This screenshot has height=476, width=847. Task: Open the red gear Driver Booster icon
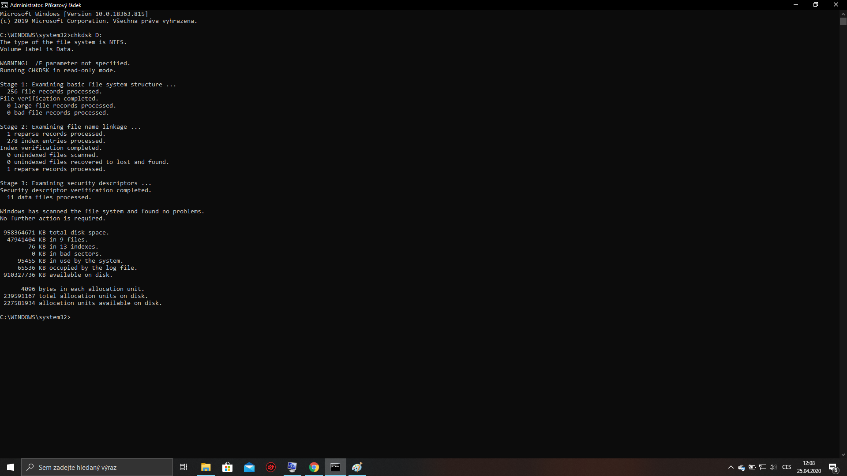(x=270, y=467)
